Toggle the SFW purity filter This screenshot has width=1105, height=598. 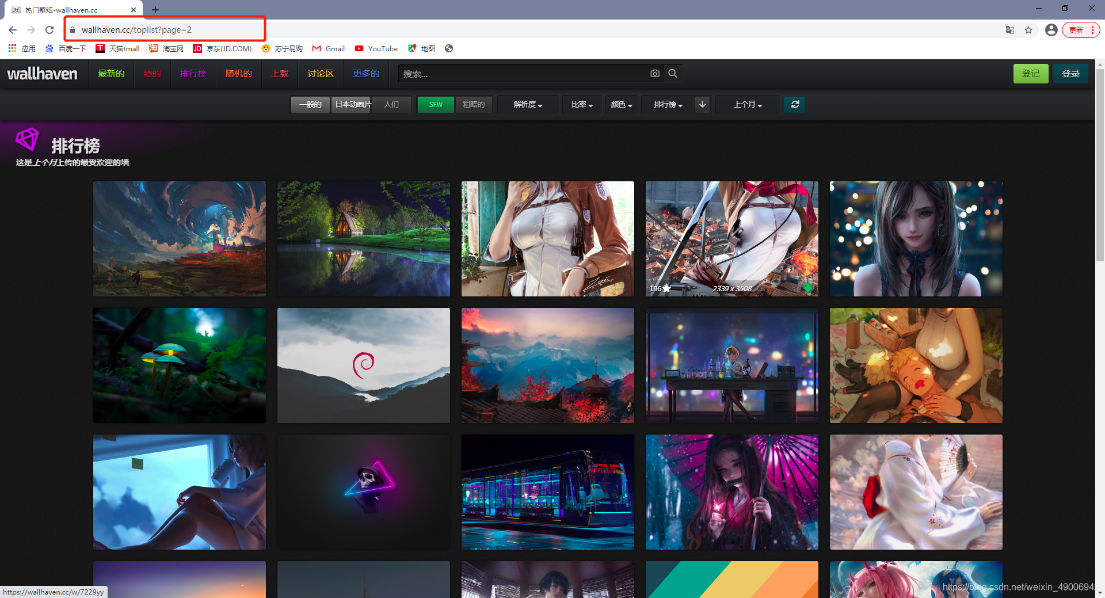tap(436, 104)
